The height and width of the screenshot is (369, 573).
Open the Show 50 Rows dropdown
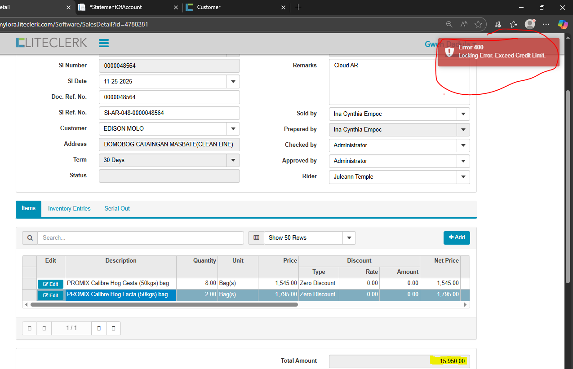click(349, 238)
